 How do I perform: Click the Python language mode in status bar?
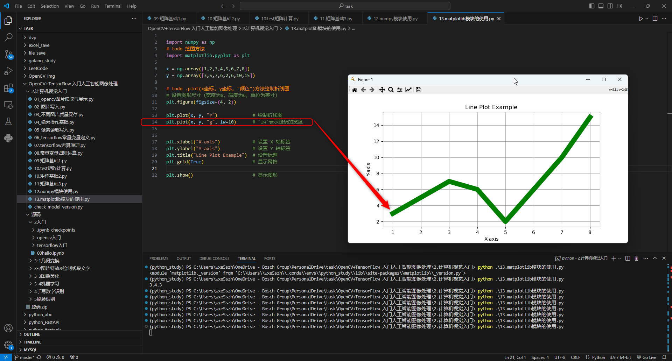(598, 357)
